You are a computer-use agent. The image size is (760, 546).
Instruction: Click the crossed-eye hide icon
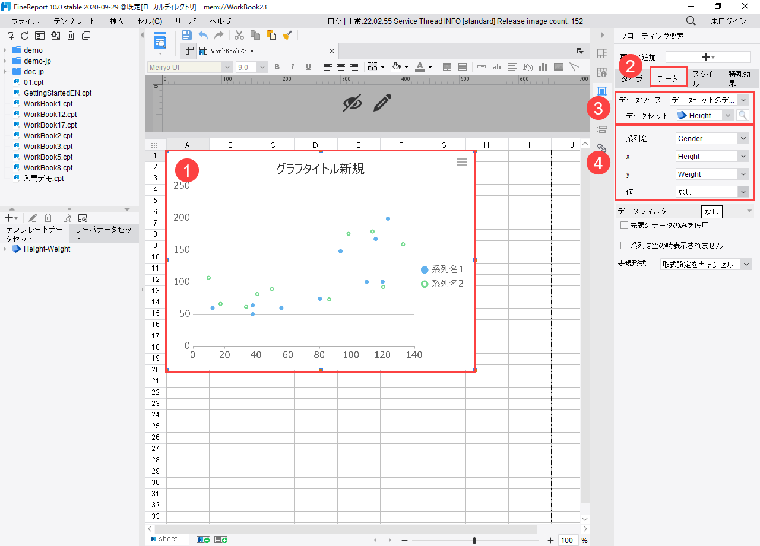coord(353,103)
